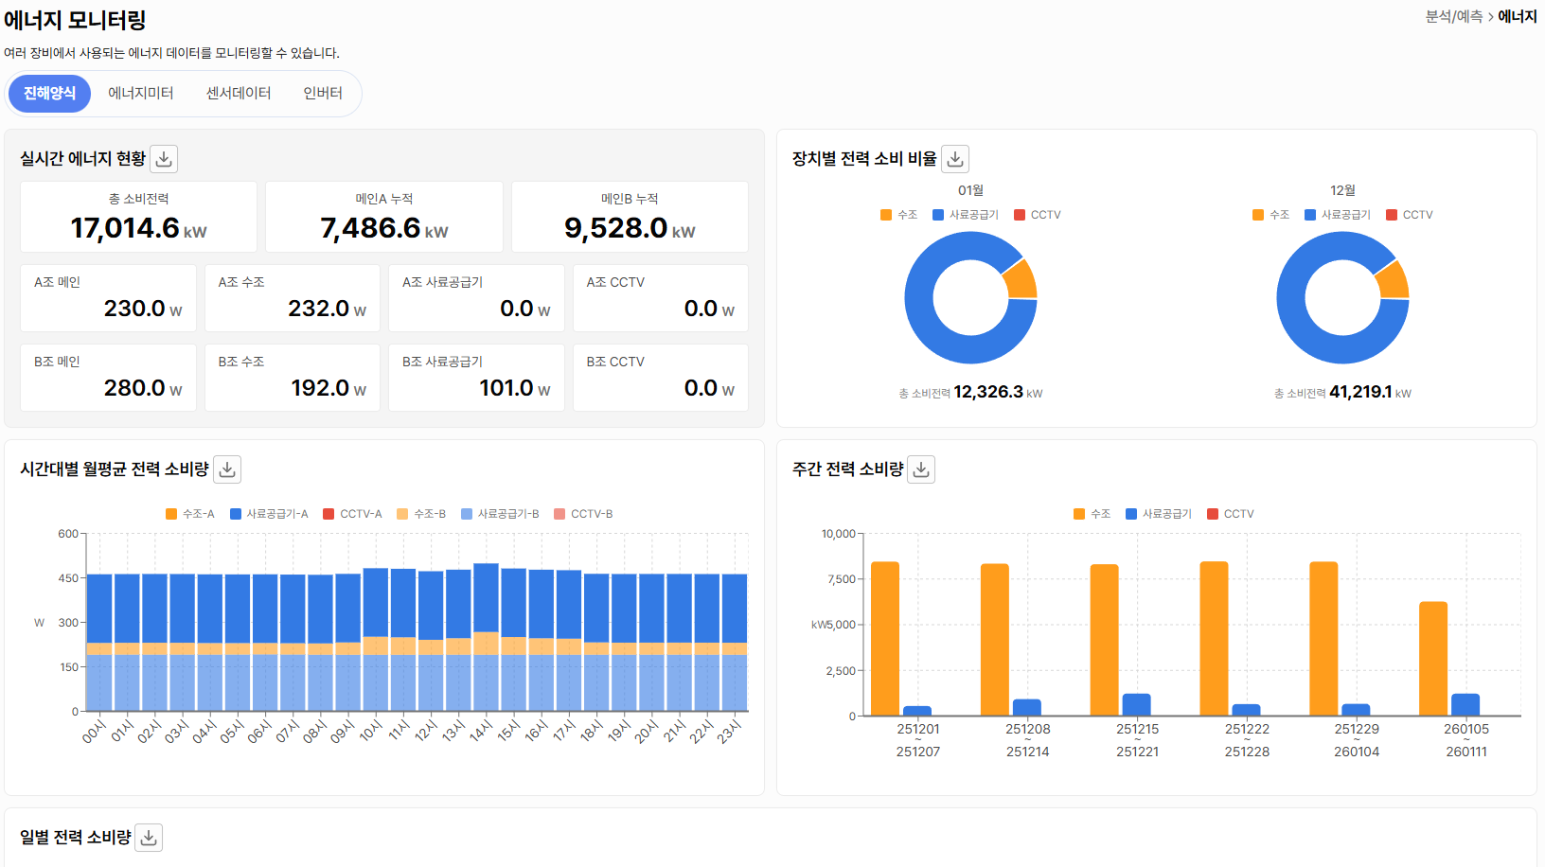
Task: Select the 진해양식 tab
Action: click(50, 94)
